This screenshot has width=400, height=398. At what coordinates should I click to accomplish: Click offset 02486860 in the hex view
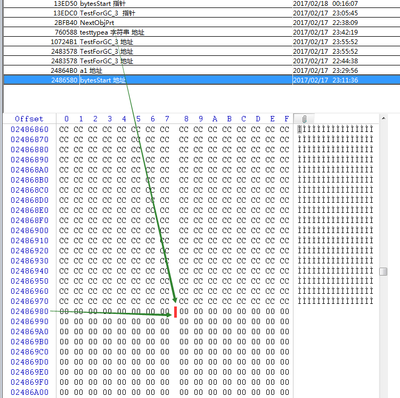click(30, 129)
